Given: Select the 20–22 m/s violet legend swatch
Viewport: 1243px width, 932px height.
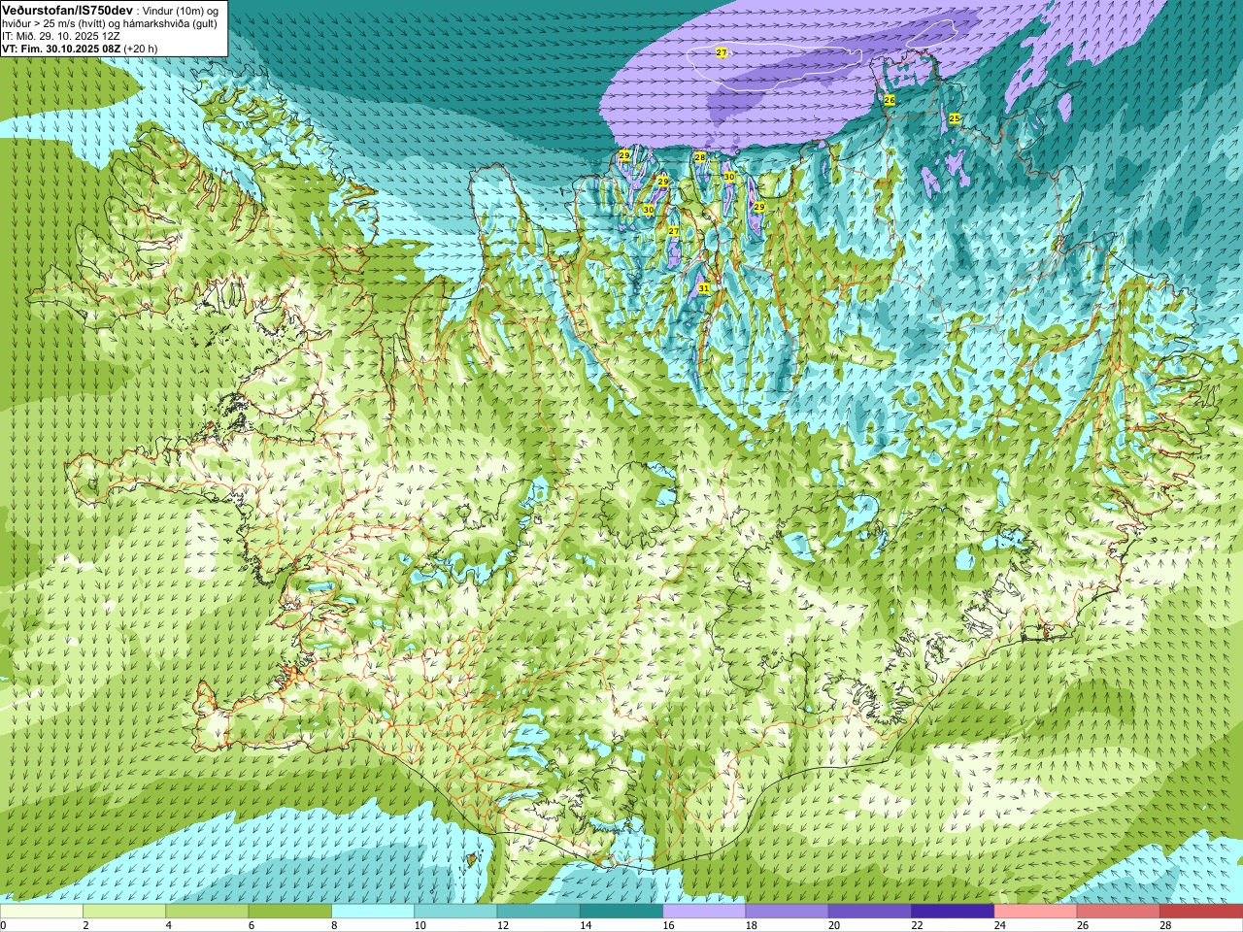Looking at the screenshot, I should click(869, 911).
